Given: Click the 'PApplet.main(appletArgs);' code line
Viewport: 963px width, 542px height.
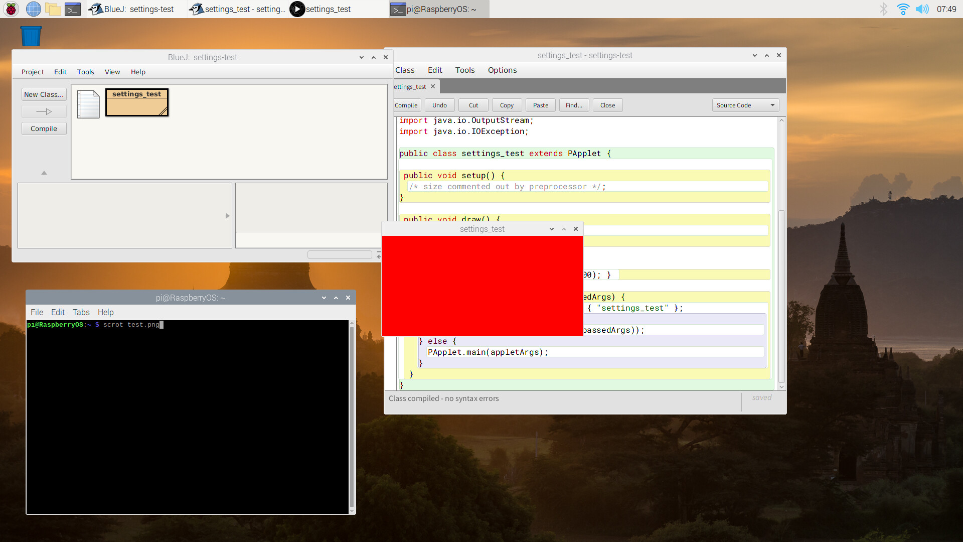Looking at the screenshot, I should point(488,352).
